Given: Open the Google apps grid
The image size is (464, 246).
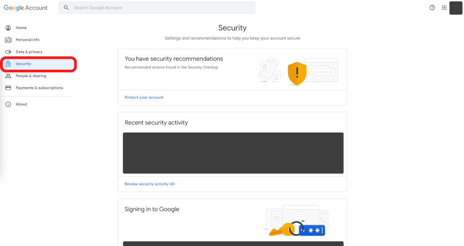Looking at the screenshot, I should coord(444,8).
